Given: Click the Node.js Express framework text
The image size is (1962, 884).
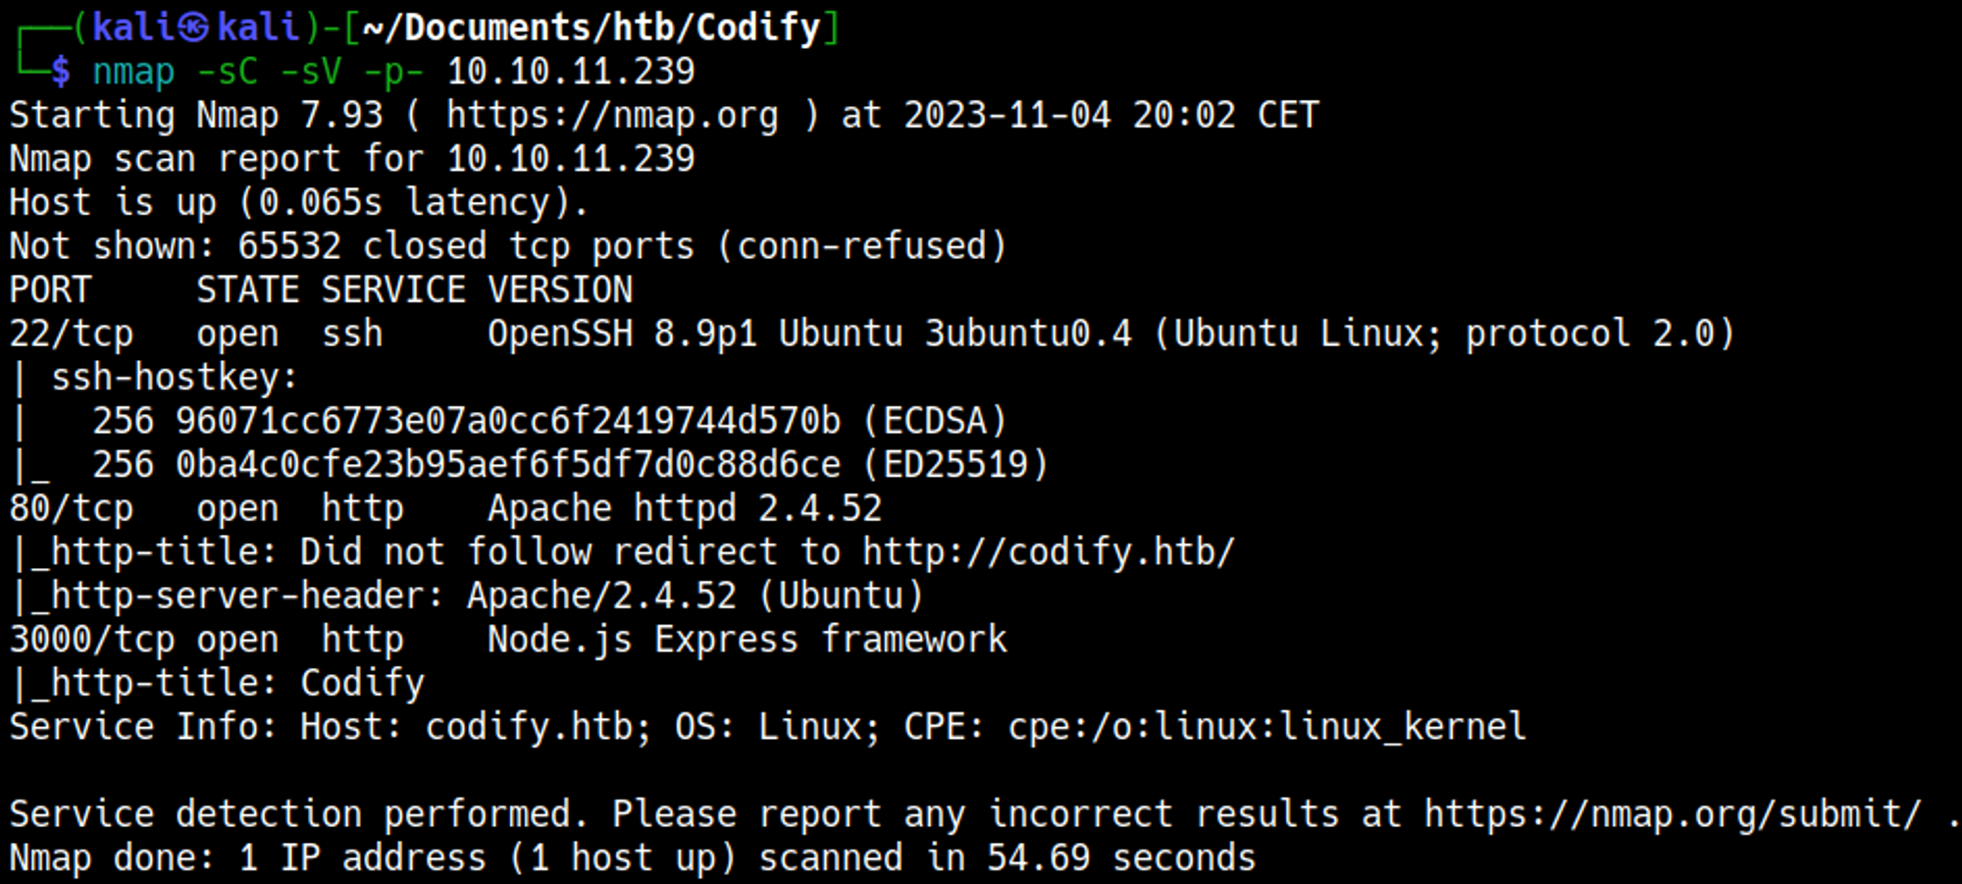Looking at the screenshot, I should tap(747, 640).
